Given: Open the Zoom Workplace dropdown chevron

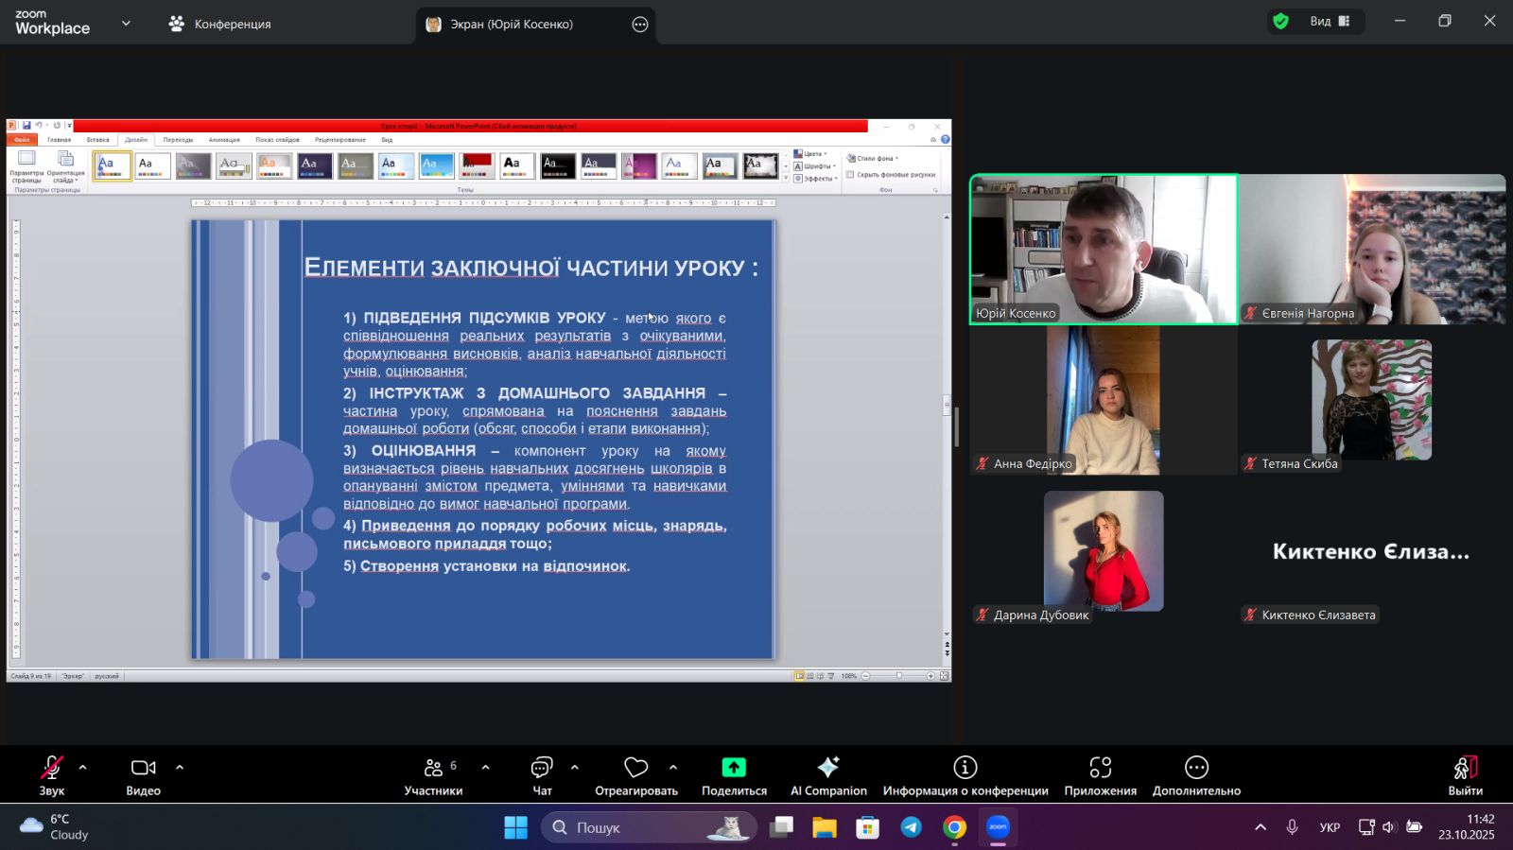Looking at the screenshot, I should click(x=126, y=24).
